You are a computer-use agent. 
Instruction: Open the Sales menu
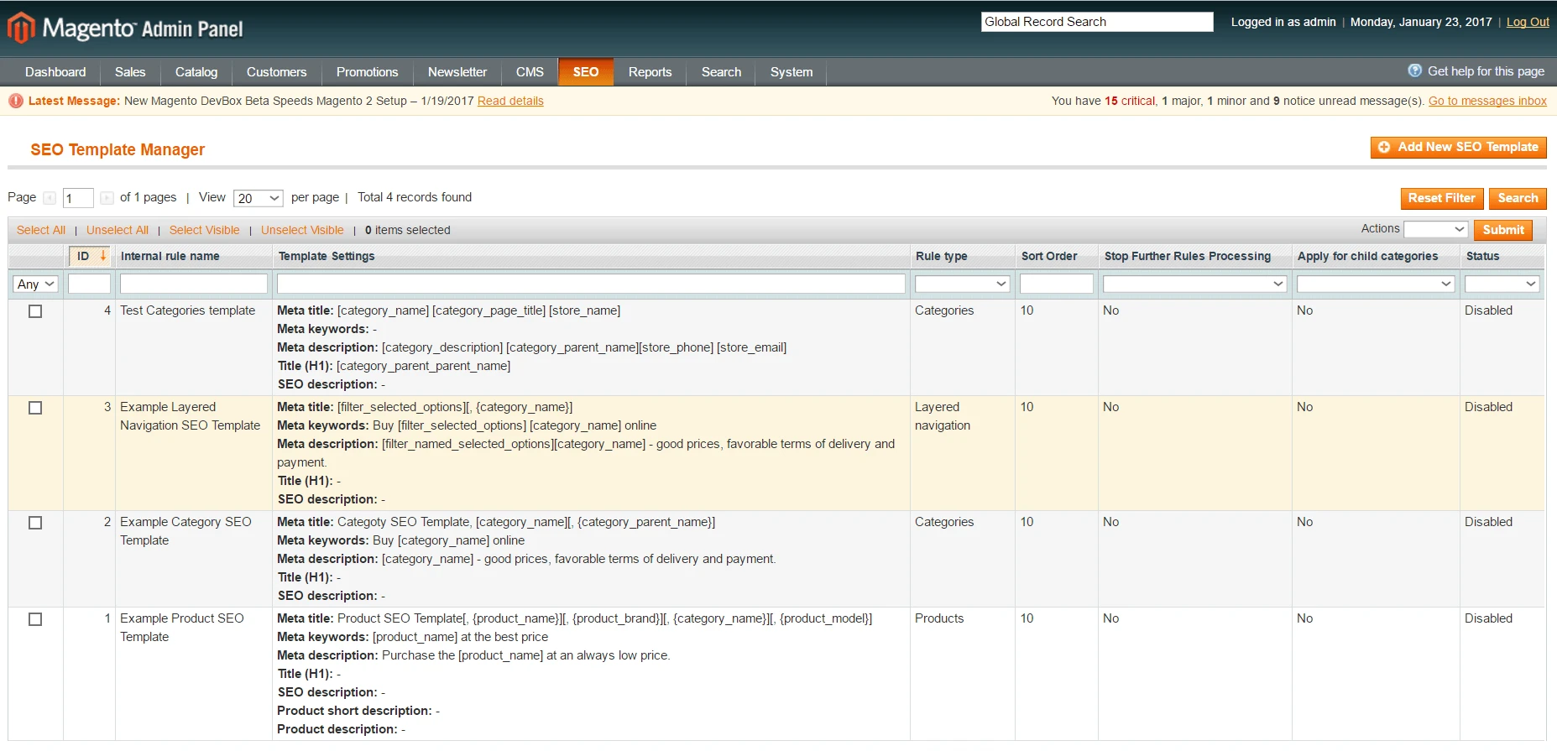tap(130, 72)
